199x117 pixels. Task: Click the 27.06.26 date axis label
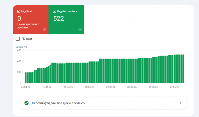(174, 87)
